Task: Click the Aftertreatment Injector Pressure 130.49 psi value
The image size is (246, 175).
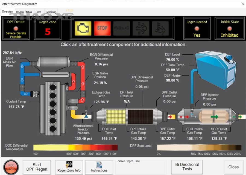Action: tap(83, 139)
